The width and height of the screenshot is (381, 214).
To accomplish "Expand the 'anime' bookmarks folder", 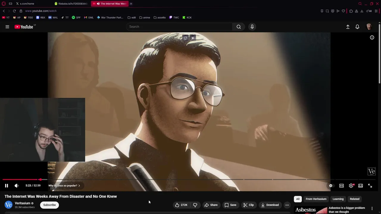I will click(x=144, y=18).
